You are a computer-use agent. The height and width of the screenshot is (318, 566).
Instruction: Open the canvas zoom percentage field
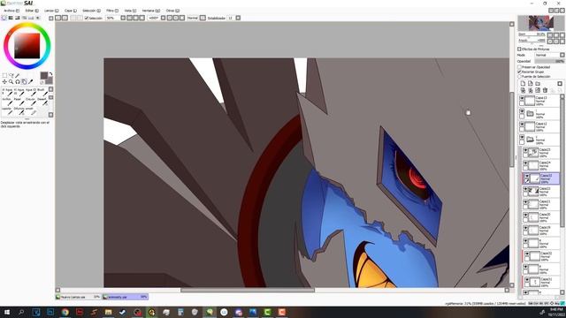(x=112, y=18)
